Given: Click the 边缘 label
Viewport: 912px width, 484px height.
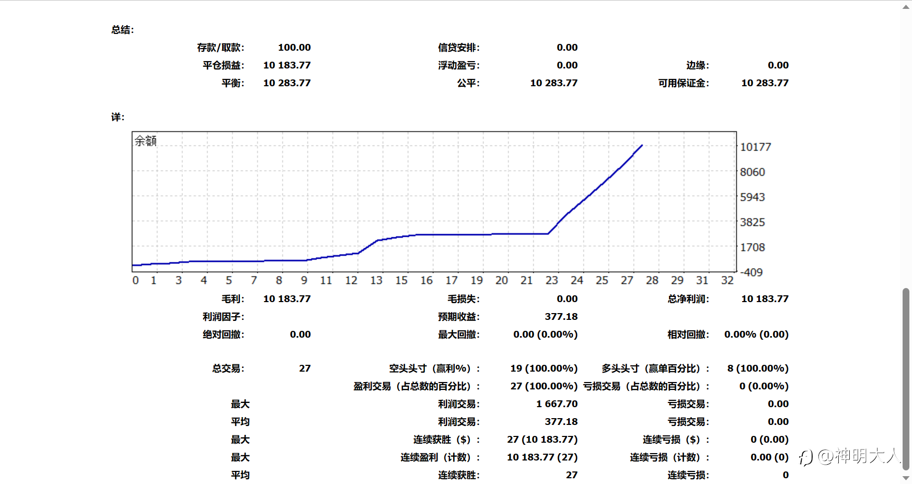Looking at the screenshot, I should 698,65.
